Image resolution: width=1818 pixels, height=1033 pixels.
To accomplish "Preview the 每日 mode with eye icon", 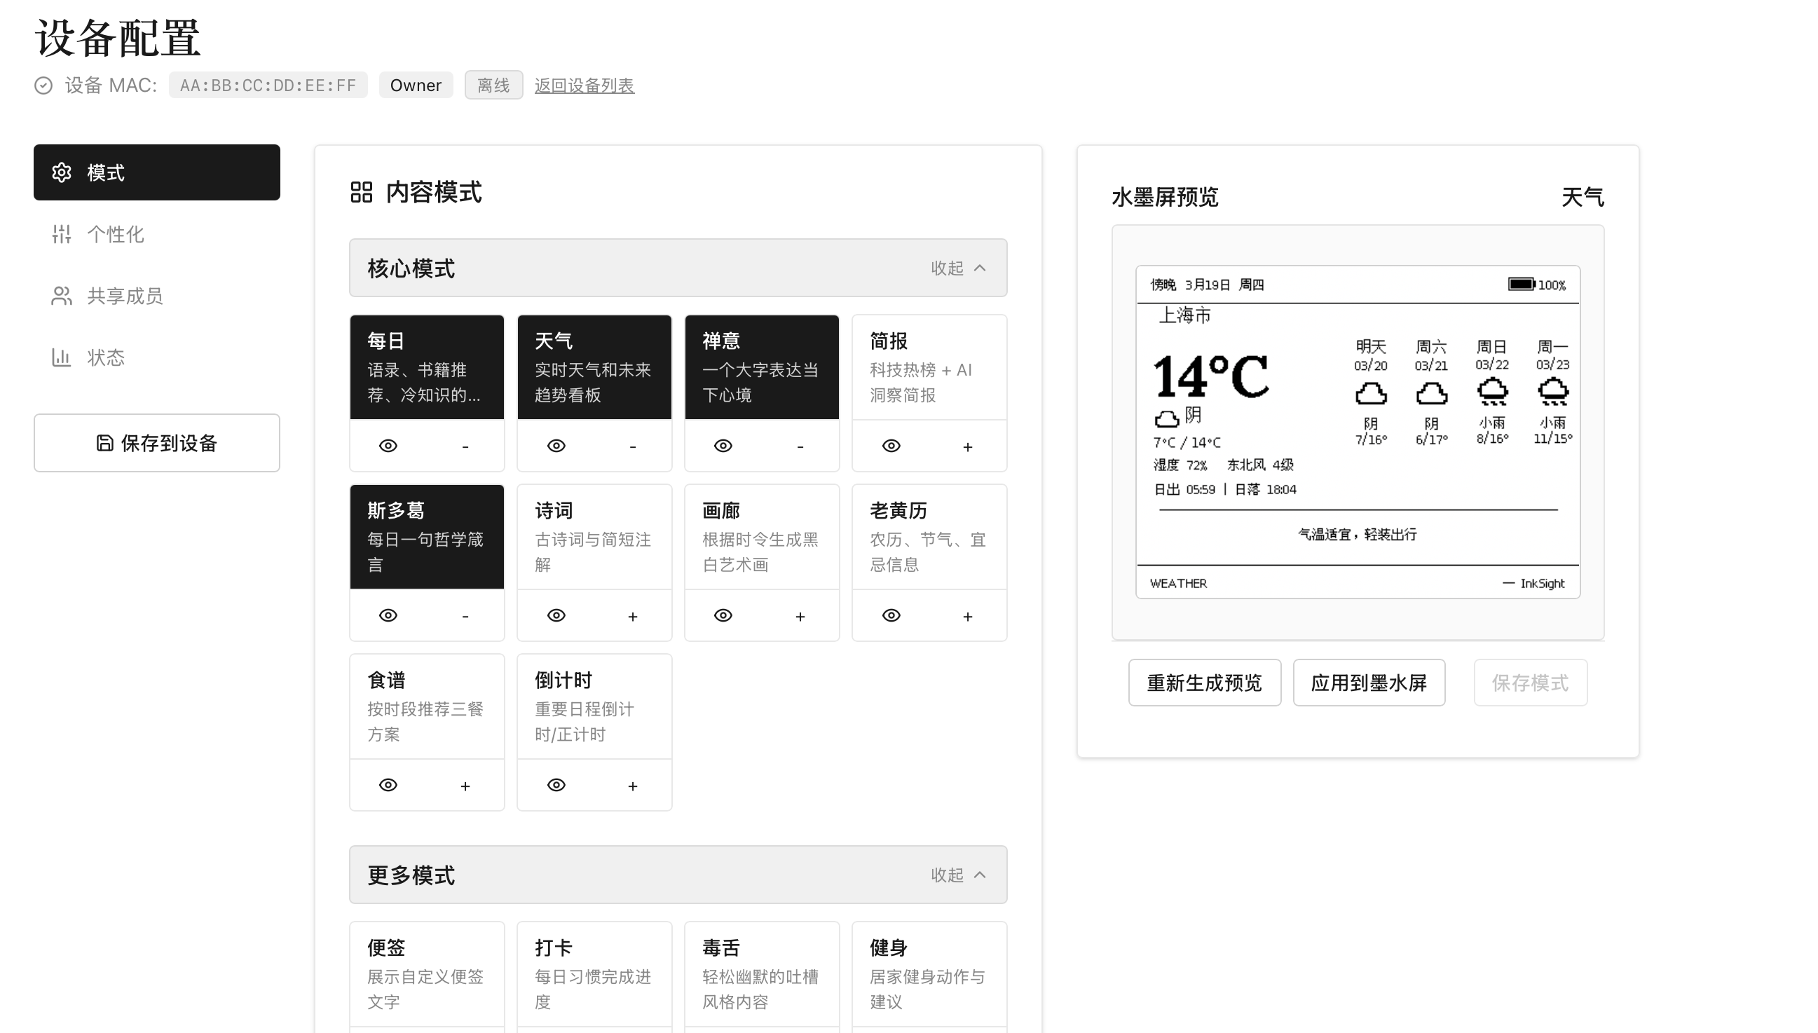I will click(388, 446).
